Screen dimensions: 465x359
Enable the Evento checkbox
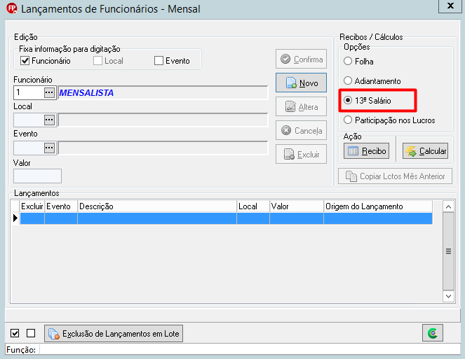[159, 61]
